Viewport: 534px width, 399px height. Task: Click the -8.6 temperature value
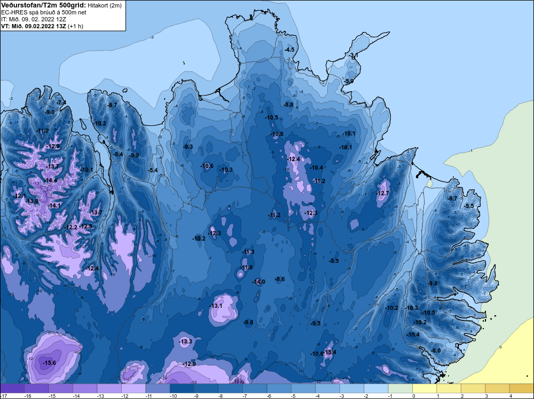coord(280,279)
